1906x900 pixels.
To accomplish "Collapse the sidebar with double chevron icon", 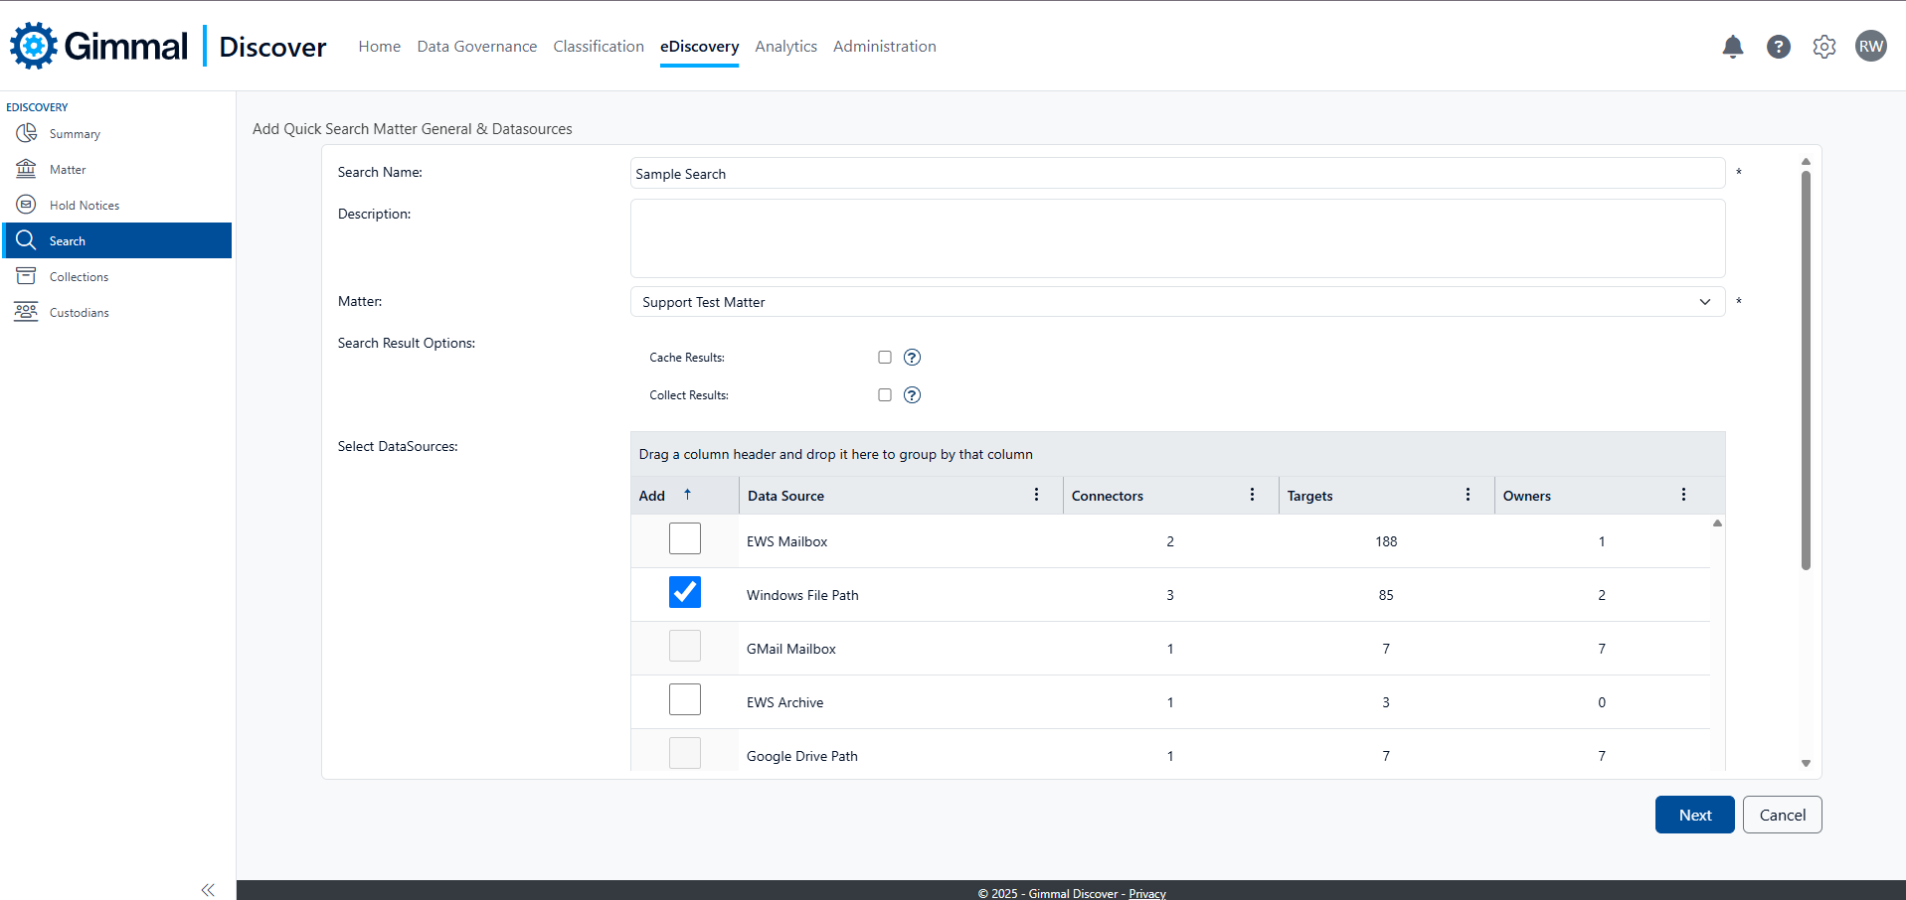I will pyautogui.click(x=208, y=889).
